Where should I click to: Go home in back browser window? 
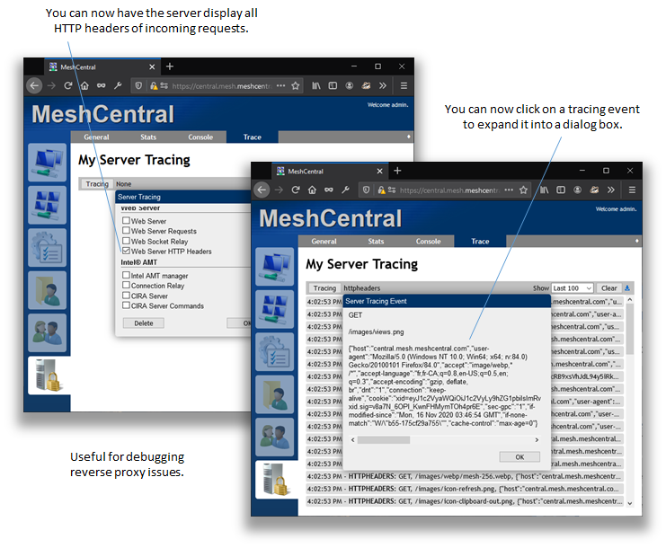click(x=84, y=85)
